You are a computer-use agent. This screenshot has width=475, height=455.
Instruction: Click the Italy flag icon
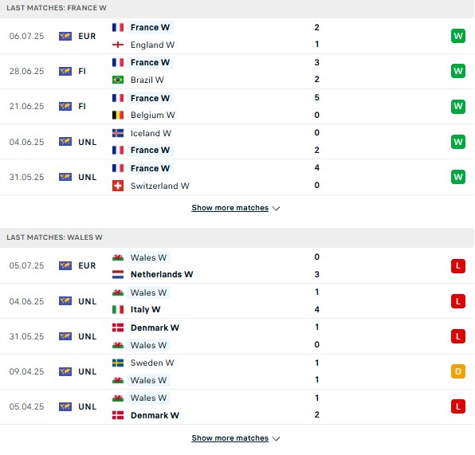coord(118,309)
